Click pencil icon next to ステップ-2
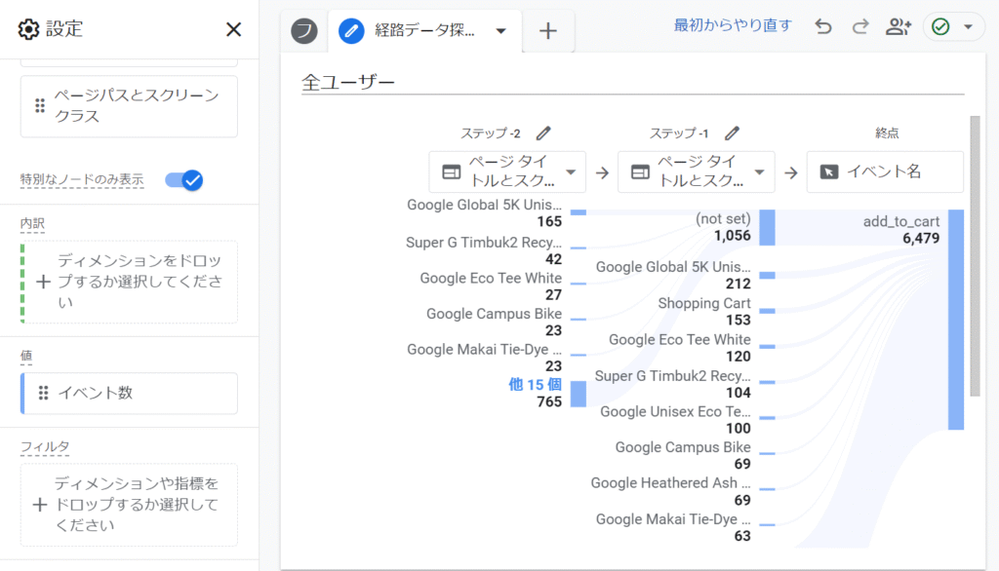The height and width of the screenshot is (571, 999). pyautogui.click(x=543, y=133)
